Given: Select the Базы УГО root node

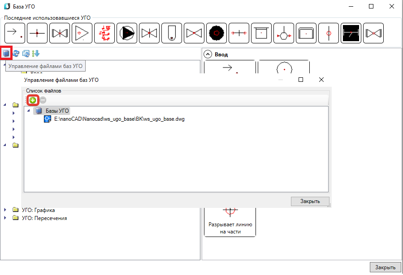Looking at the screenshot, I should (x=57, y=111).
